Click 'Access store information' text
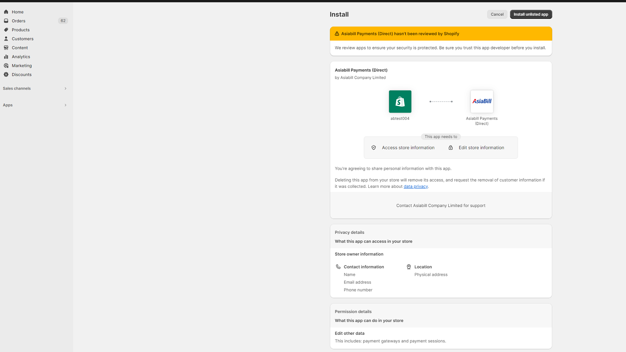 click(408, 148)
